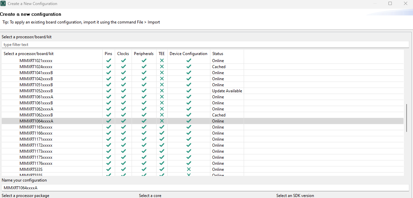Click the Status column header
Screen dimensions: 413x198
[227, 54]
